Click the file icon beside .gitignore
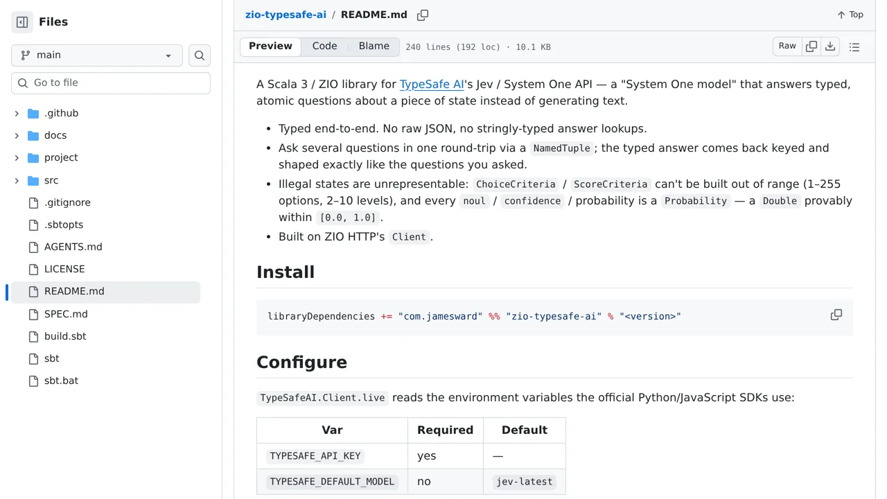This screenshot has height=499, width=887. (33, 202)
